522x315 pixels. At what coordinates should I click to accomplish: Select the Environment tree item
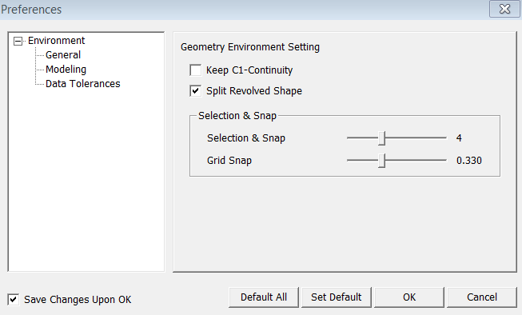56,41
